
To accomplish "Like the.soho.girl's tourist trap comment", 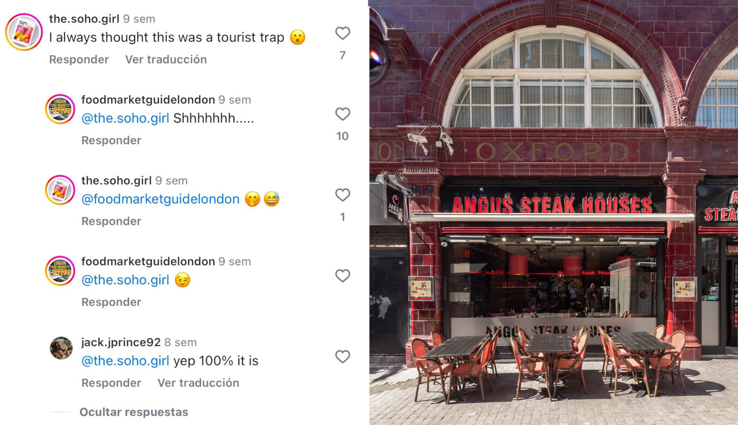I will click(x=343, y=33).
